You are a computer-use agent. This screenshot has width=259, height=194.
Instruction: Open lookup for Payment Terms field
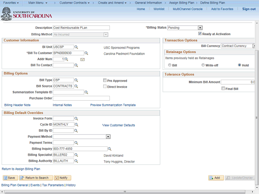[76, 143]
